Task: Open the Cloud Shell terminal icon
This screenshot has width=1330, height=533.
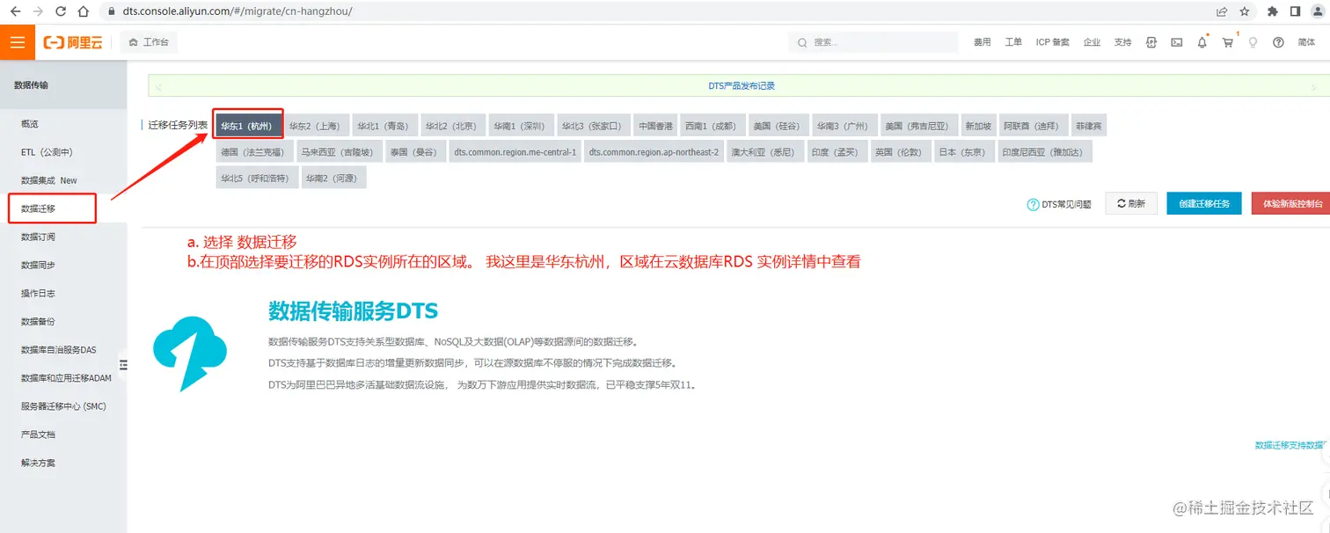Action: tap(1176, 42)
